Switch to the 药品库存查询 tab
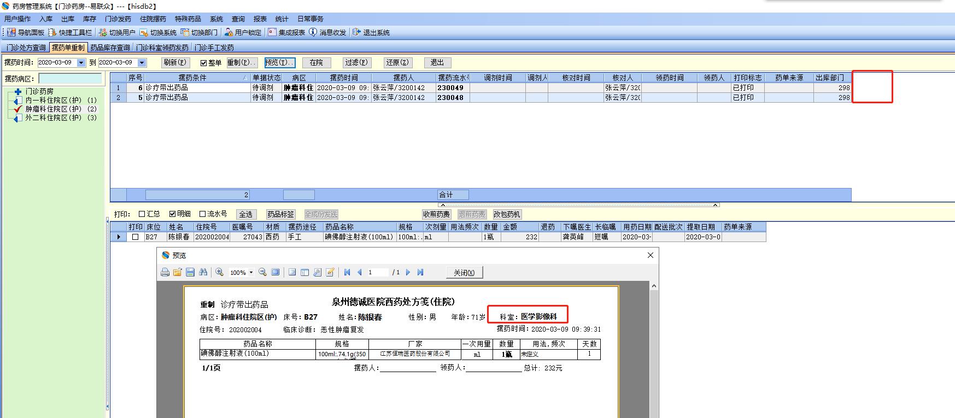Image resolution: width=955 pixels, height=418 pixels. [110, 48]
